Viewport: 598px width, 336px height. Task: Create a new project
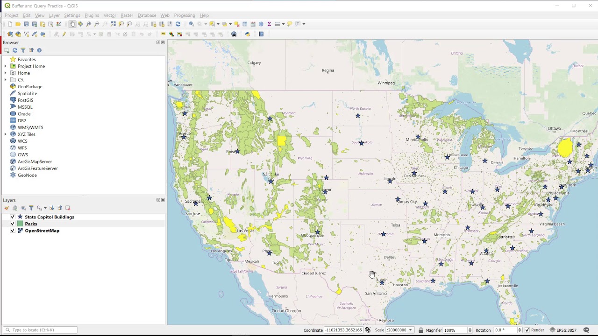click(10, 24)
